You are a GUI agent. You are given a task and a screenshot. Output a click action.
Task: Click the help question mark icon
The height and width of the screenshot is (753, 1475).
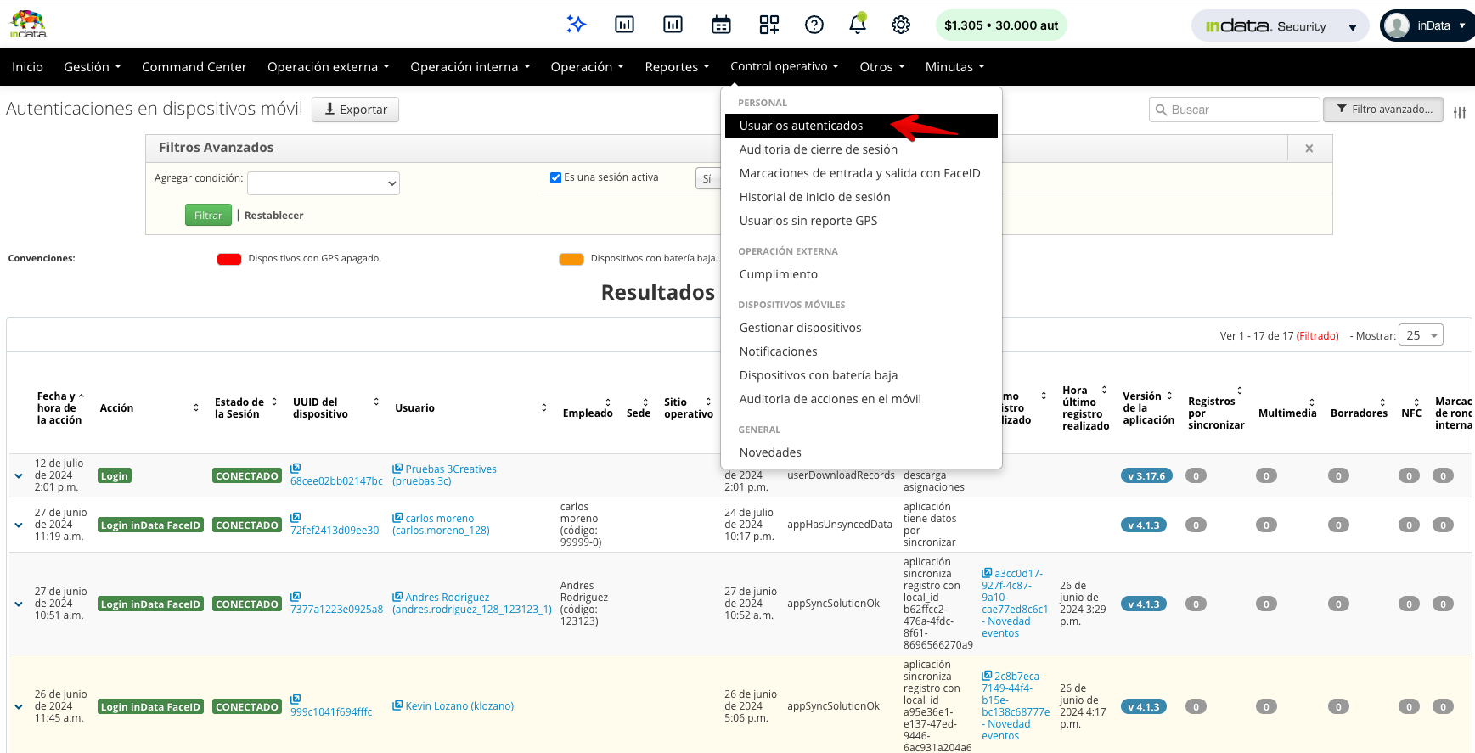coord(814,25)
